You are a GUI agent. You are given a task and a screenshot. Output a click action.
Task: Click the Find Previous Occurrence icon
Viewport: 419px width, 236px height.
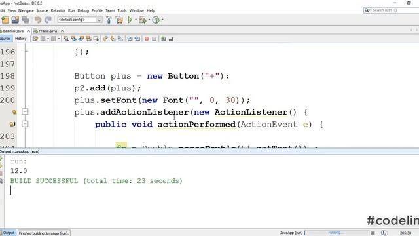73,39
